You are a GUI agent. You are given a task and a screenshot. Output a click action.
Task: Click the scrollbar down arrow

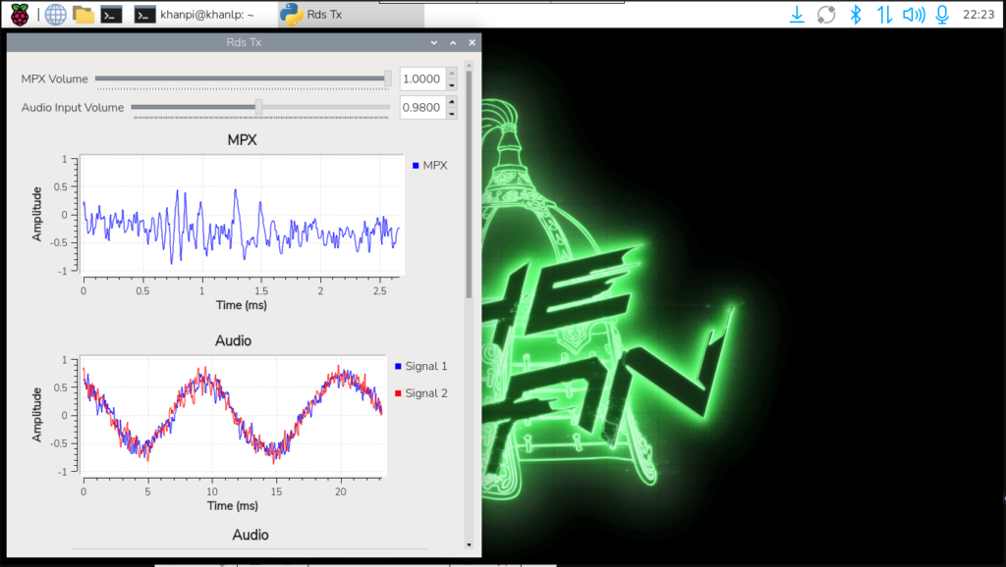click(x=469, y=545)
